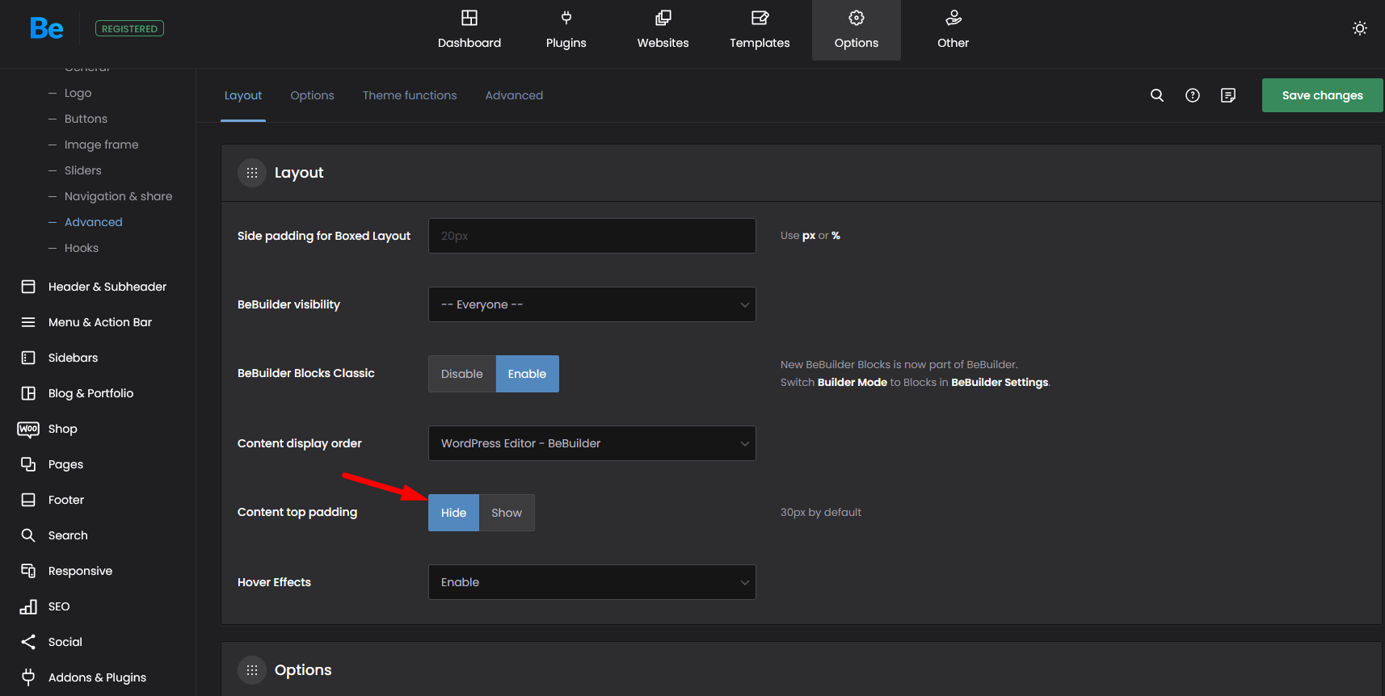
Task: Click the Options gear icon
Action: tap(857, 18)
